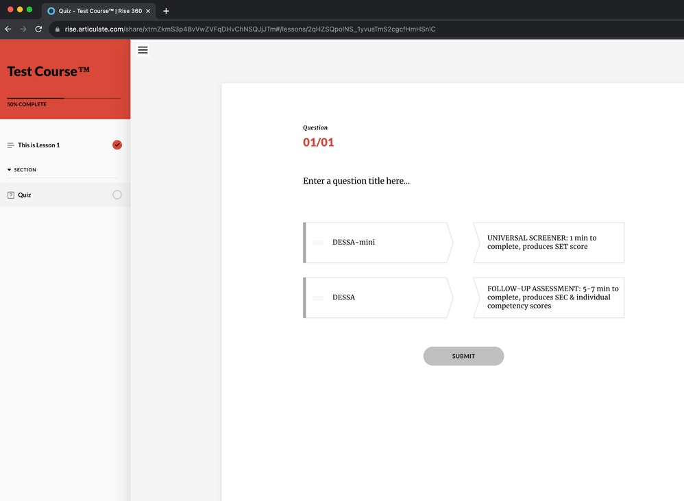
Task: Click the Test Course™ title
Action: [x=49, y=71]
